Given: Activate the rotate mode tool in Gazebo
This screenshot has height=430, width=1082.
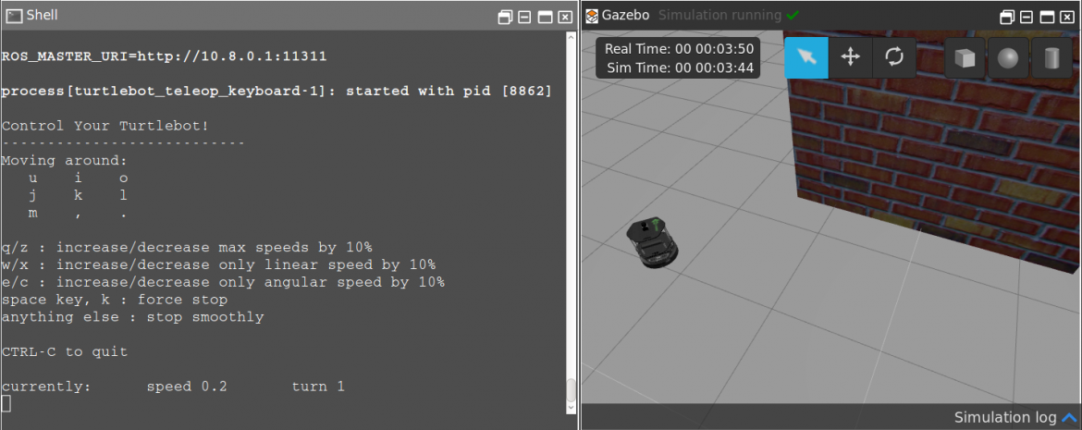Looking at the screenshot, I should point(894,58).
